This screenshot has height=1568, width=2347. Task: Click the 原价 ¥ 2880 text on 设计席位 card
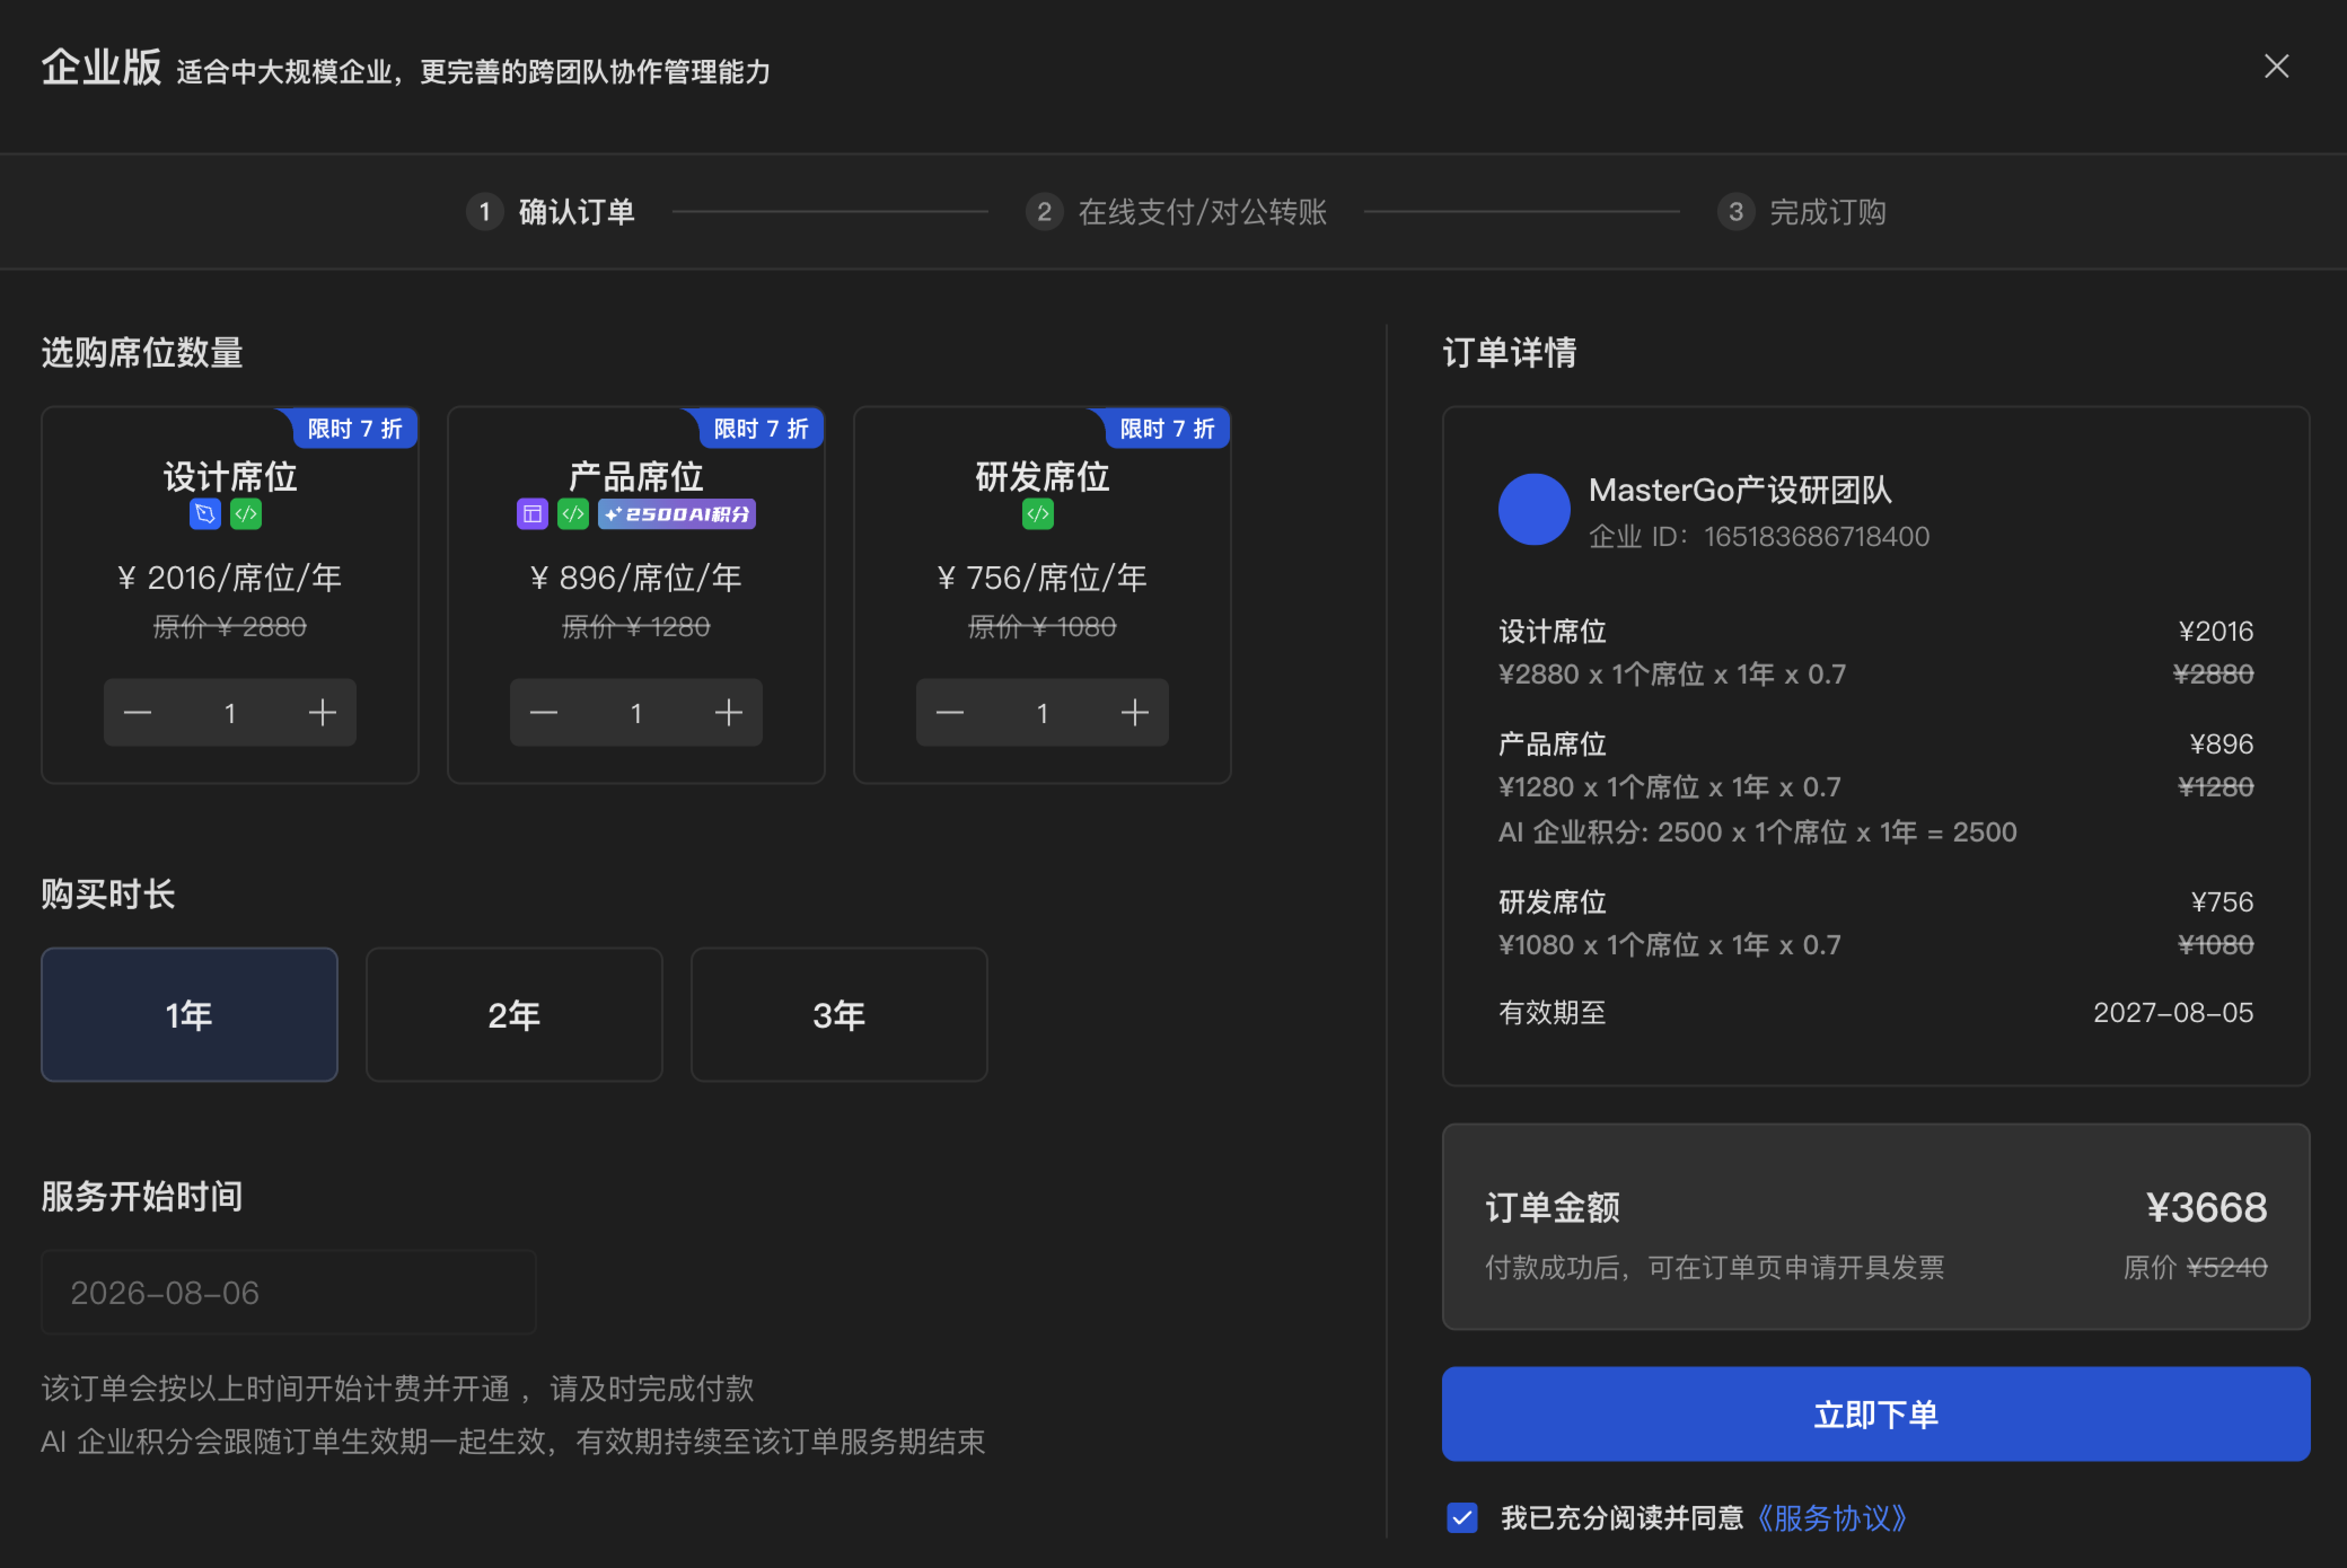[x=230, y=627]
